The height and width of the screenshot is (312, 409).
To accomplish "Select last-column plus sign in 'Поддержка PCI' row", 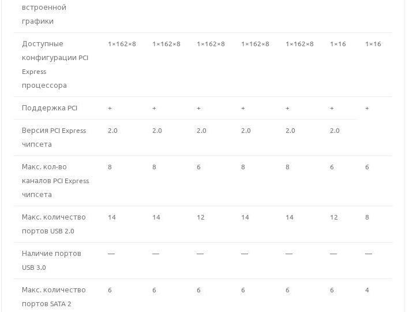I will tap(367, 108).
